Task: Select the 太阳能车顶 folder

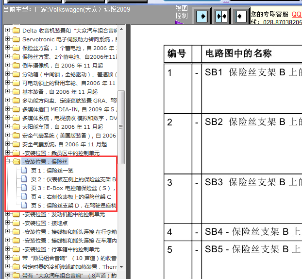Action: coord(63,127)
